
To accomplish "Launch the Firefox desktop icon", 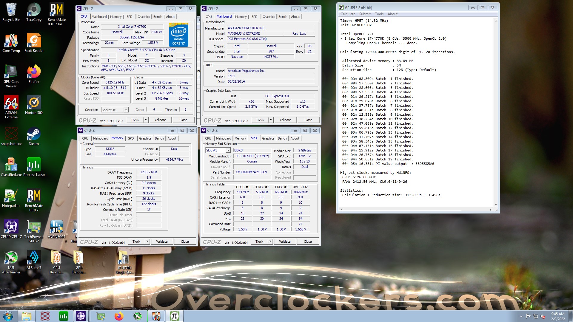I will coord(34,74).
